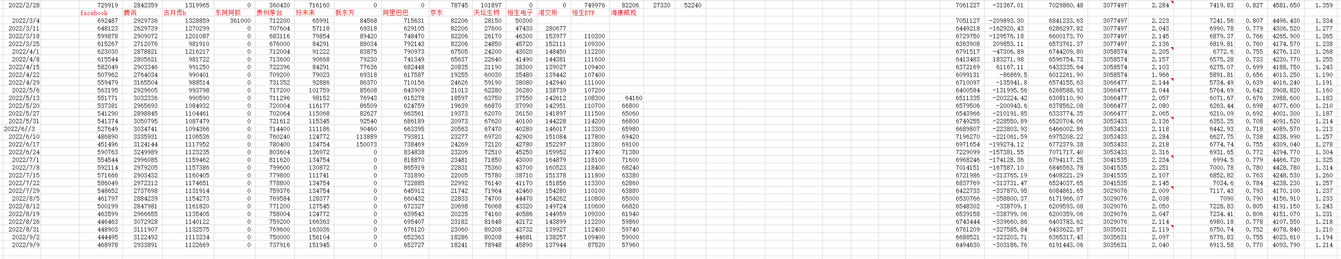
Task: Select the cell containing 150073
Action: pos(358,144)
